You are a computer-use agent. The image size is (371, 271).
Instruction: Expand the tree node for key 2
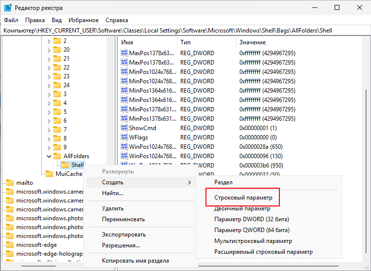pos(49,41)
